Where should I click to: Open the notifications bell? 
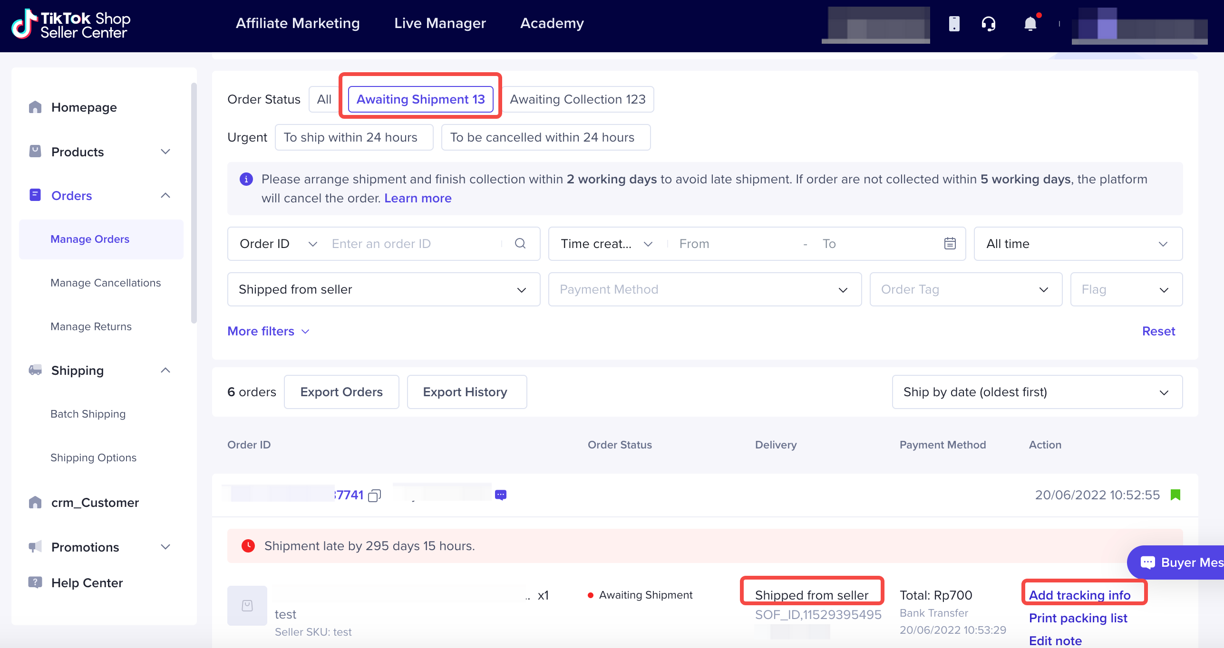pyautogui.click(x=1030, y=23)
